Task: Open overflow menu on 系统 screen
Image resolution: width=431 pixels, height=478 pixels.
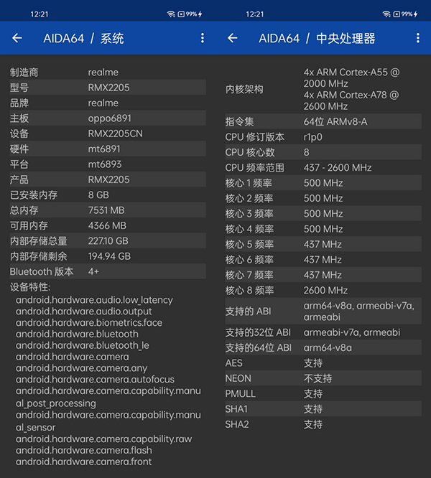Action: click(x=203, y=38)
